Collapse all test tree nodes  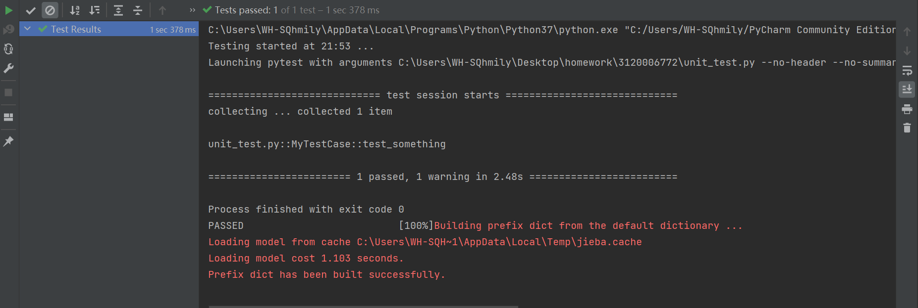[x=138, y=10]
